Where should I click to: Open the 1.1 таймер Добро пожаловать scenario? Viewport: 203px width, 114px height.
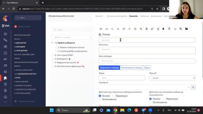click(x=72, y=51)
